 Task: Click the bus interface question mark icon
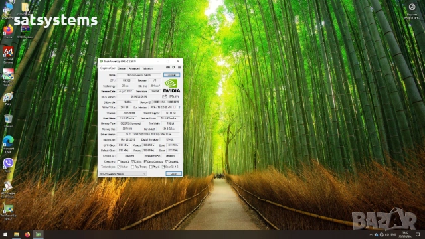pyautogui.click(x=179, y=108)
